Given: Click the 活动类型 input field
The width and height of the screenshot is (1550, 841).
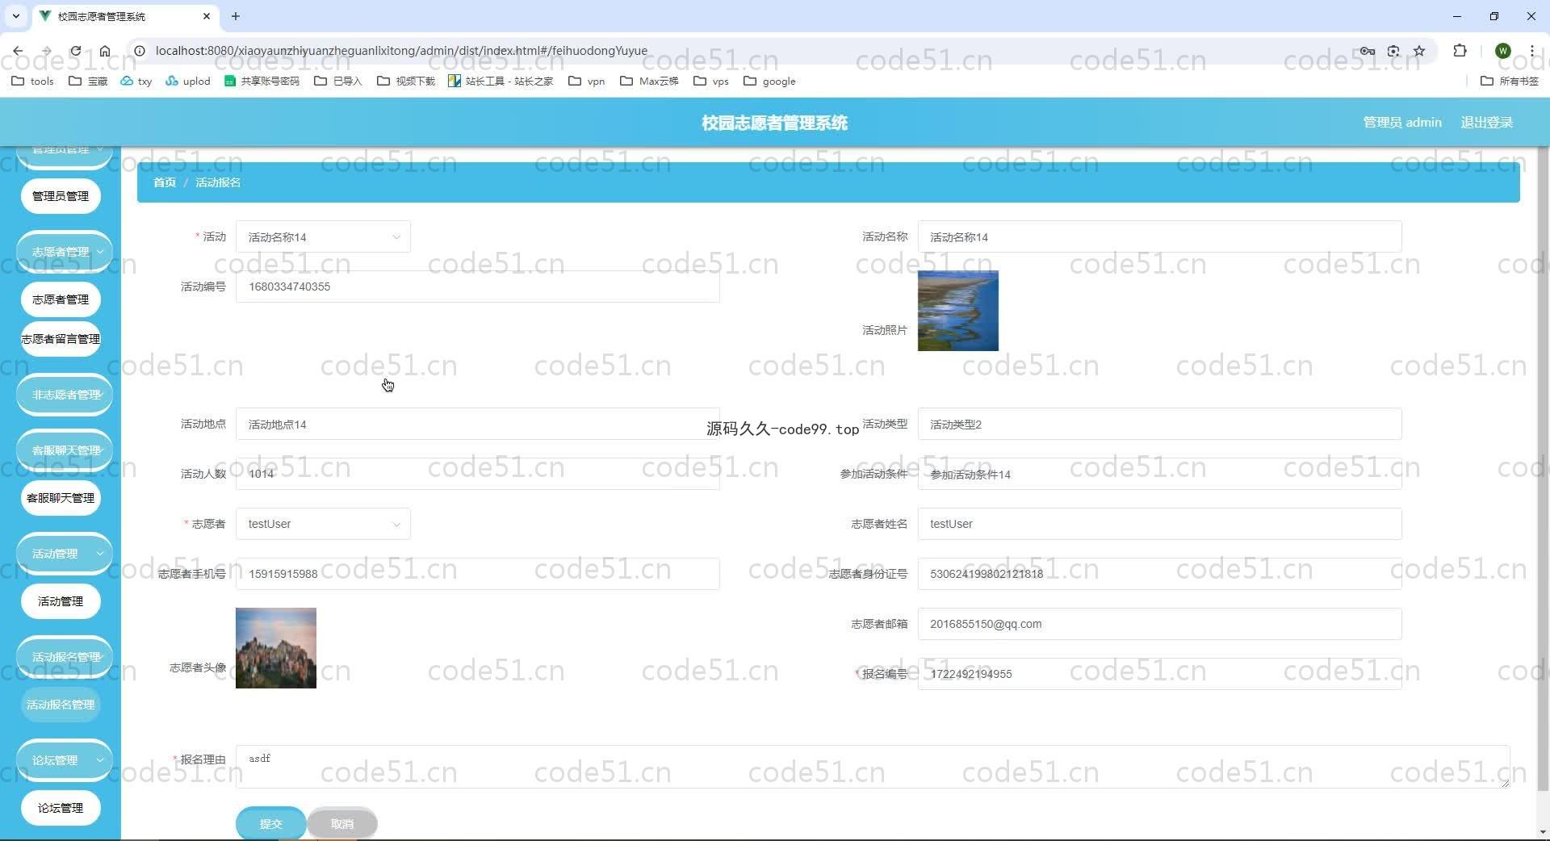Looking at the screenshot, I should pos(1159,425).
